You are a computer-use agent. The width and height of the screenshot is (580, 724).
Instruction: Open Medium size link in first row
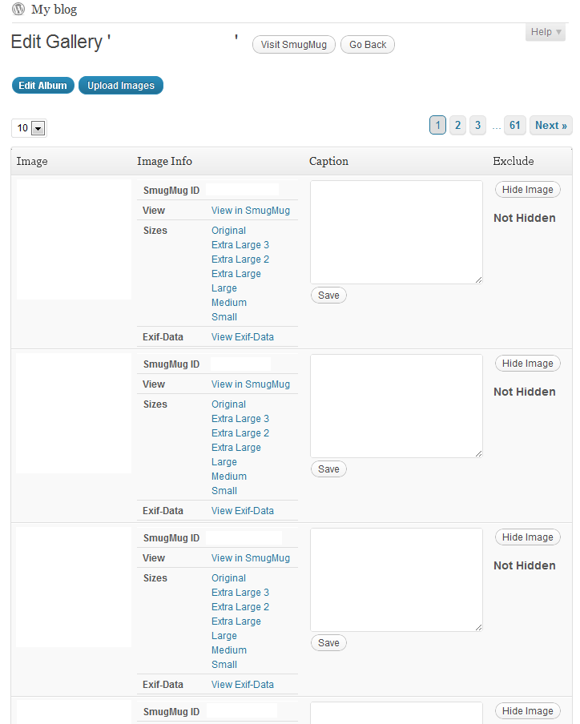coord(229,303)
